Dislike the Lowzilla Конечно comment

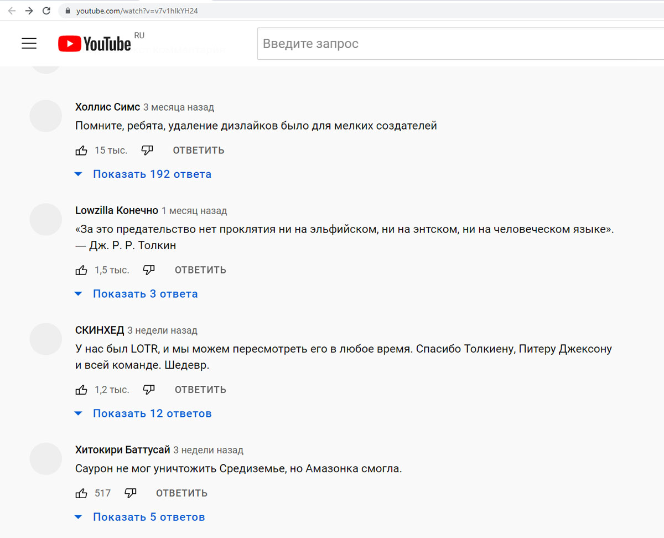tap(149, 270)
